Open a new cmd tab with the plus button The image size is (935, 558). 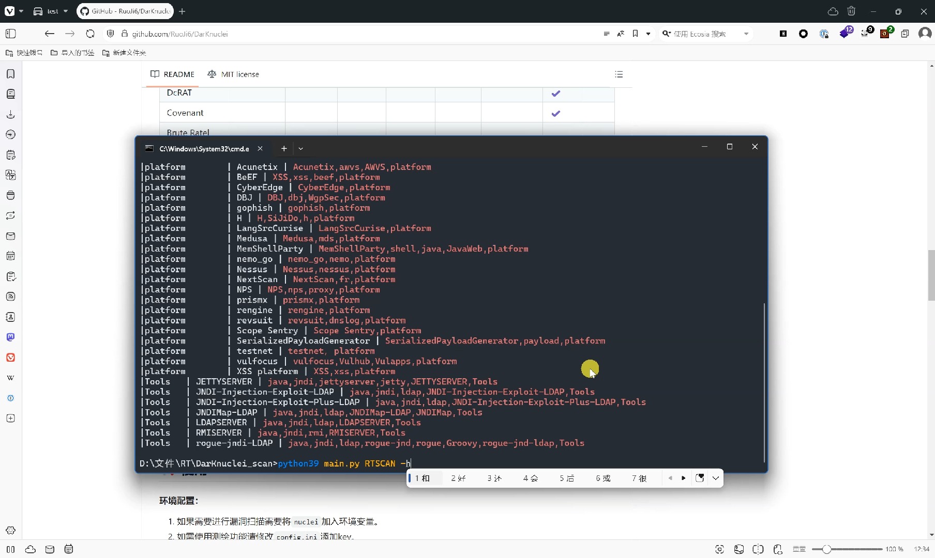point(284,149)
